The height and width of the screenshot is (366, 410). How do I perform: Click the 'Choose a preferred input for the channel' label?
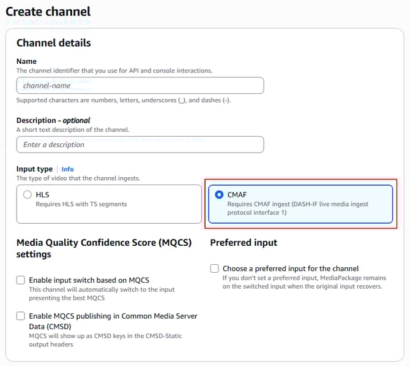tap(291, 269)
